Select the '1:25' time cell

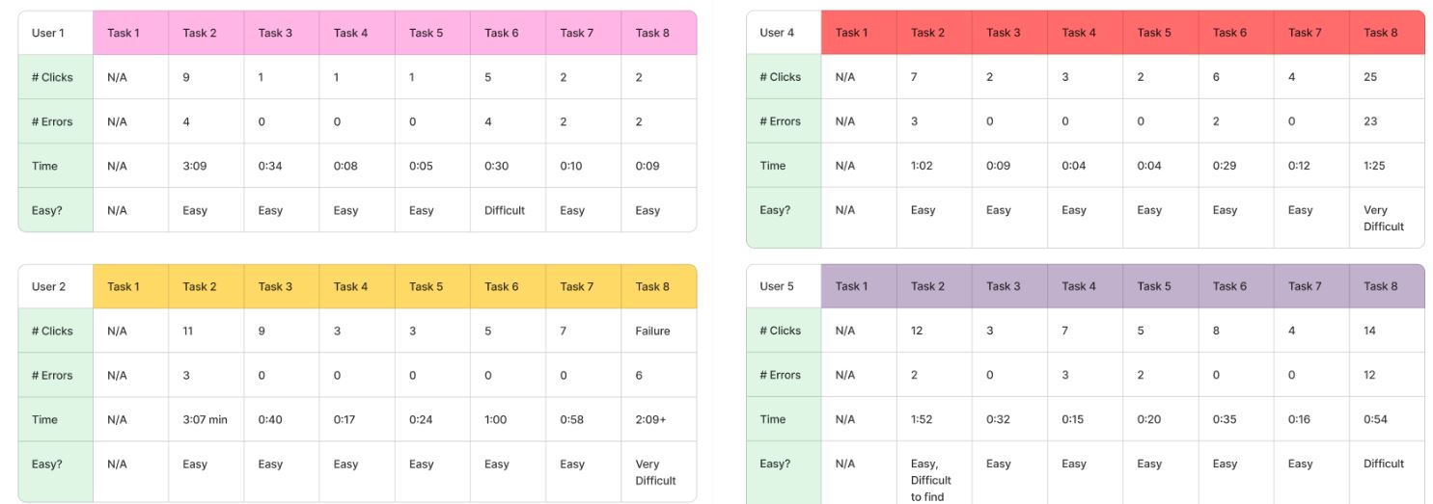point(1374,166)
